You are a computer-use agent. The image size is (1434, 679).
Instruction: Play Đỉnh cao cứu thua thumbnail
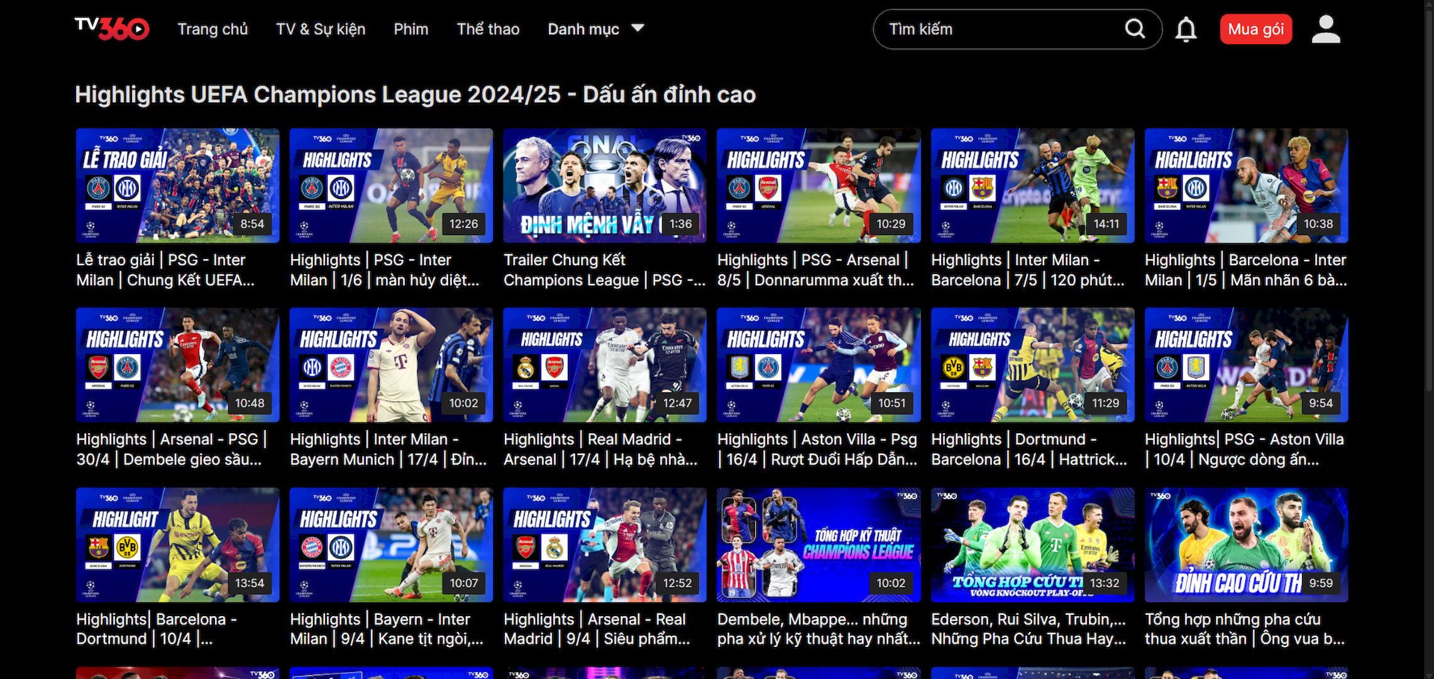(x=1246, y=544)
